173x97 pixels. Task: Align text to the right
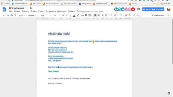coord(102,15)
